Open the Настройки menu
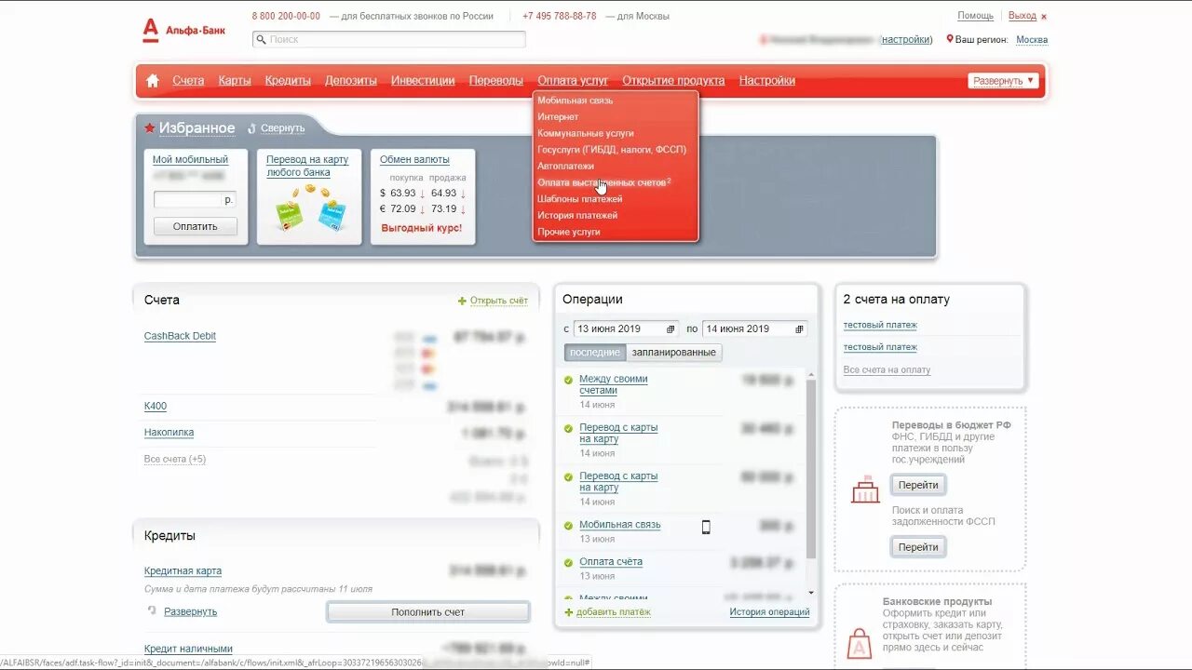Screen dimensions: 1192x670 point(767,81)
